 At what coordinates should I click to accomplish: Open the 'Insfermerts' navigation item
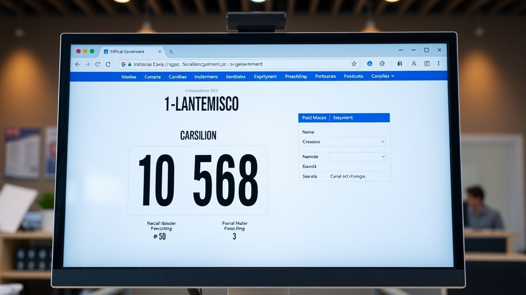206,77
